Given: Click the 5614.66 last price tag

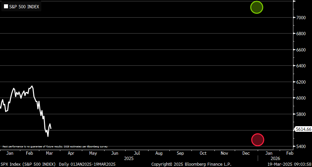Looking at the screenshot, I should tap(303, 129).
